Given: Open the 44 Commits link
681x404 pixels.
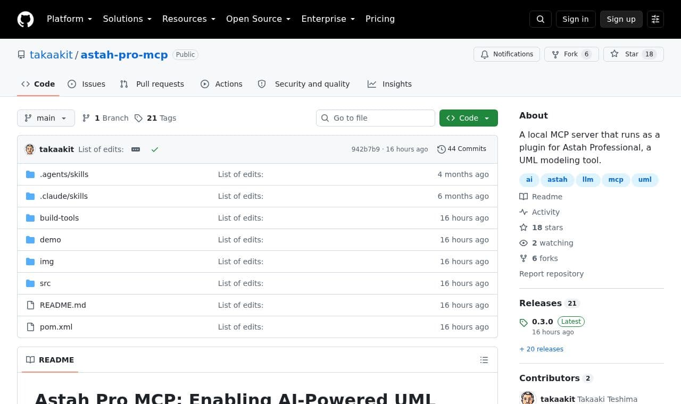Looking at the screenshot, I should 462,149.
